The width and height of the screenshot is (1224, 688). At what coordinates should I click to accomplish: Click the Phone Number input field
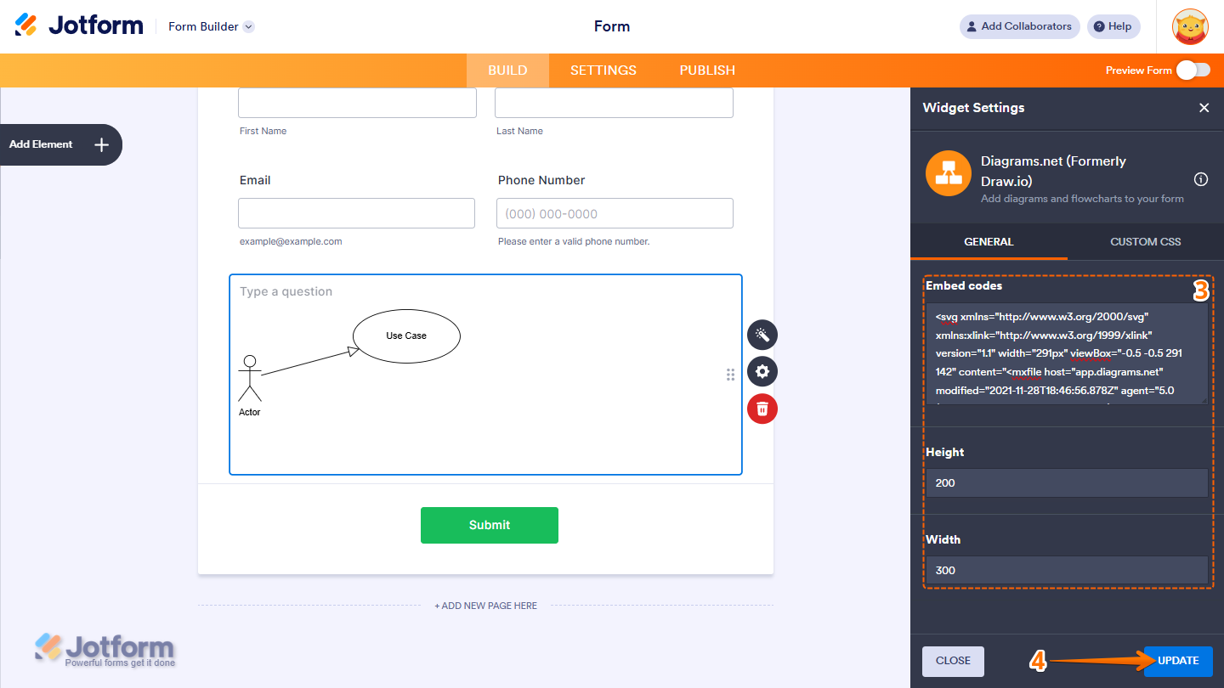click(615, 213)
